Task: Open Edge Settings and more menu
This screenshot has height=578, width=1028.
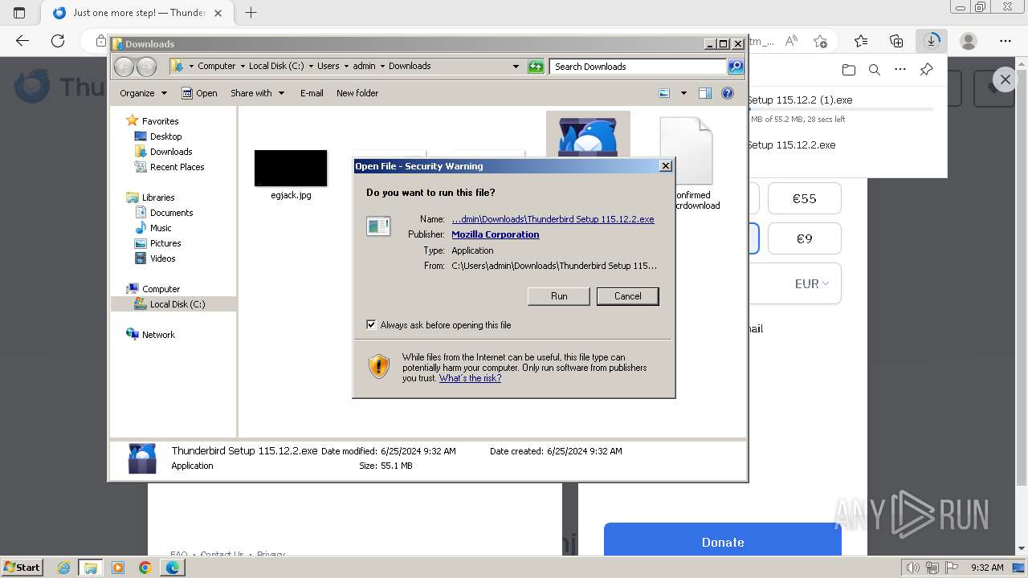Action: (1006, 41)
